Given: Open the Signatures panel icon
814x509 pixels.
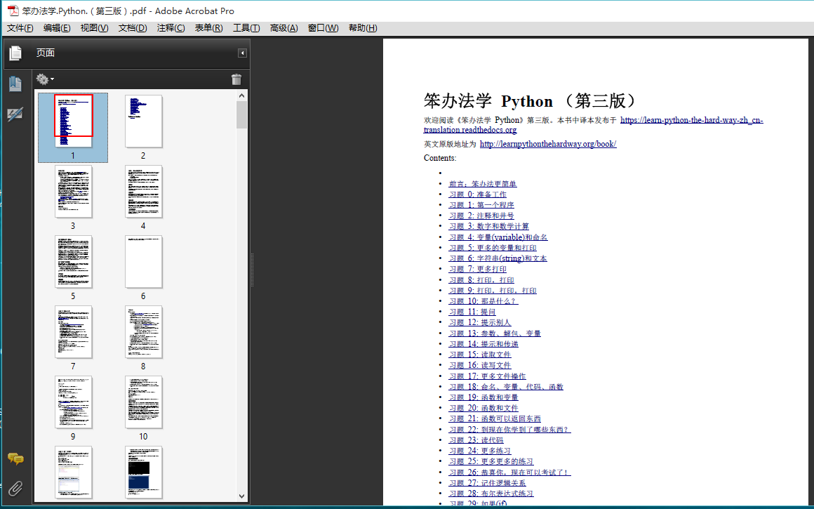Looking at the screenshot, I should pyautogui.click(x=15, y=114).
